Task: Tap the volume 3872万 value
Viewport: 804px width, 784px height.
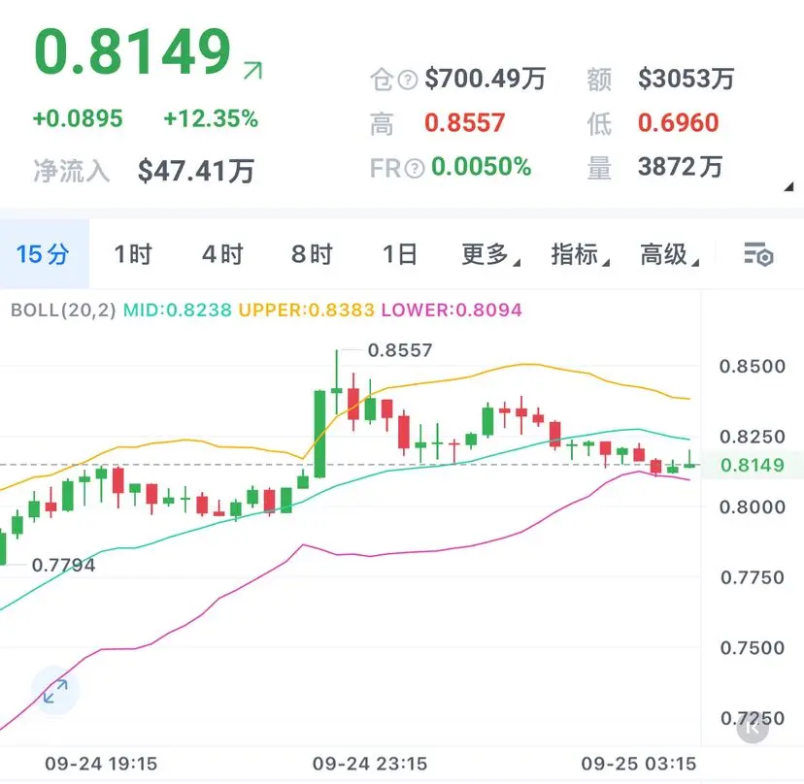Action: tap(680, 167)
